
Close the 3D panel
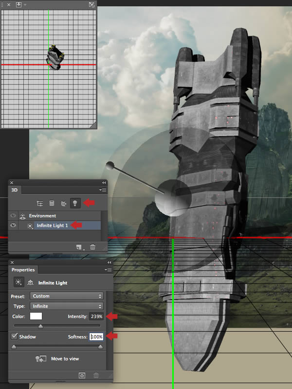tap(12, 183)
